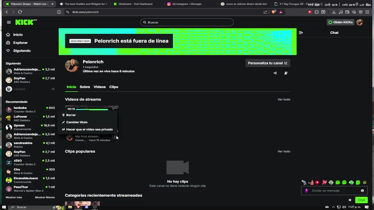This screenshot has height=210, width=374.
Task: Focus the Buscar search field
Action: (x=187, y=22)
